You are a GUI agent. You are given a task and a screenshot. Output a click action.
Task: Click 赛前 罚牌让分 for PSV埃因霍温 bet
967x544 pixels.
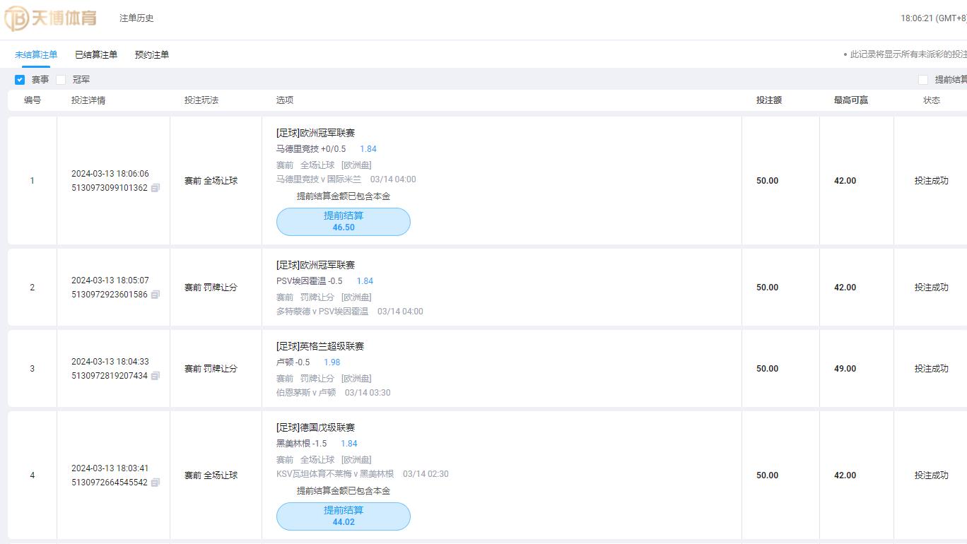211,288
